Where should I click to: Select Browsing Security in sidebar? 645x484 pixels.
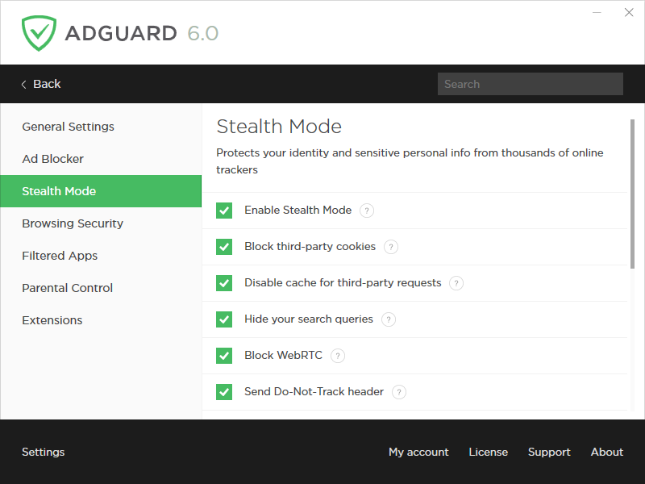pos(73,223)
